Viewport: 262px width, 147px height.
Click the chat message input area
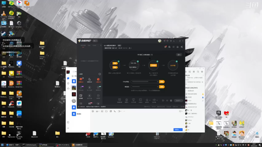pos(138,120)
